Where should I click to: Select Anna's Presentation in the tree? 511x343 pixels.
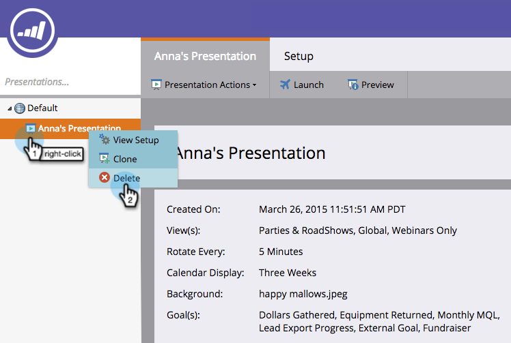pos(79,128)
